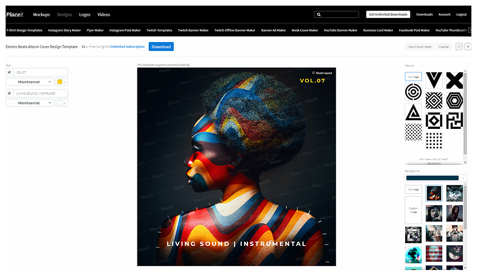477x279 pixels.
Task: Toggle the LIVING SOUND text checkbox
Action: tap(10, 93)
